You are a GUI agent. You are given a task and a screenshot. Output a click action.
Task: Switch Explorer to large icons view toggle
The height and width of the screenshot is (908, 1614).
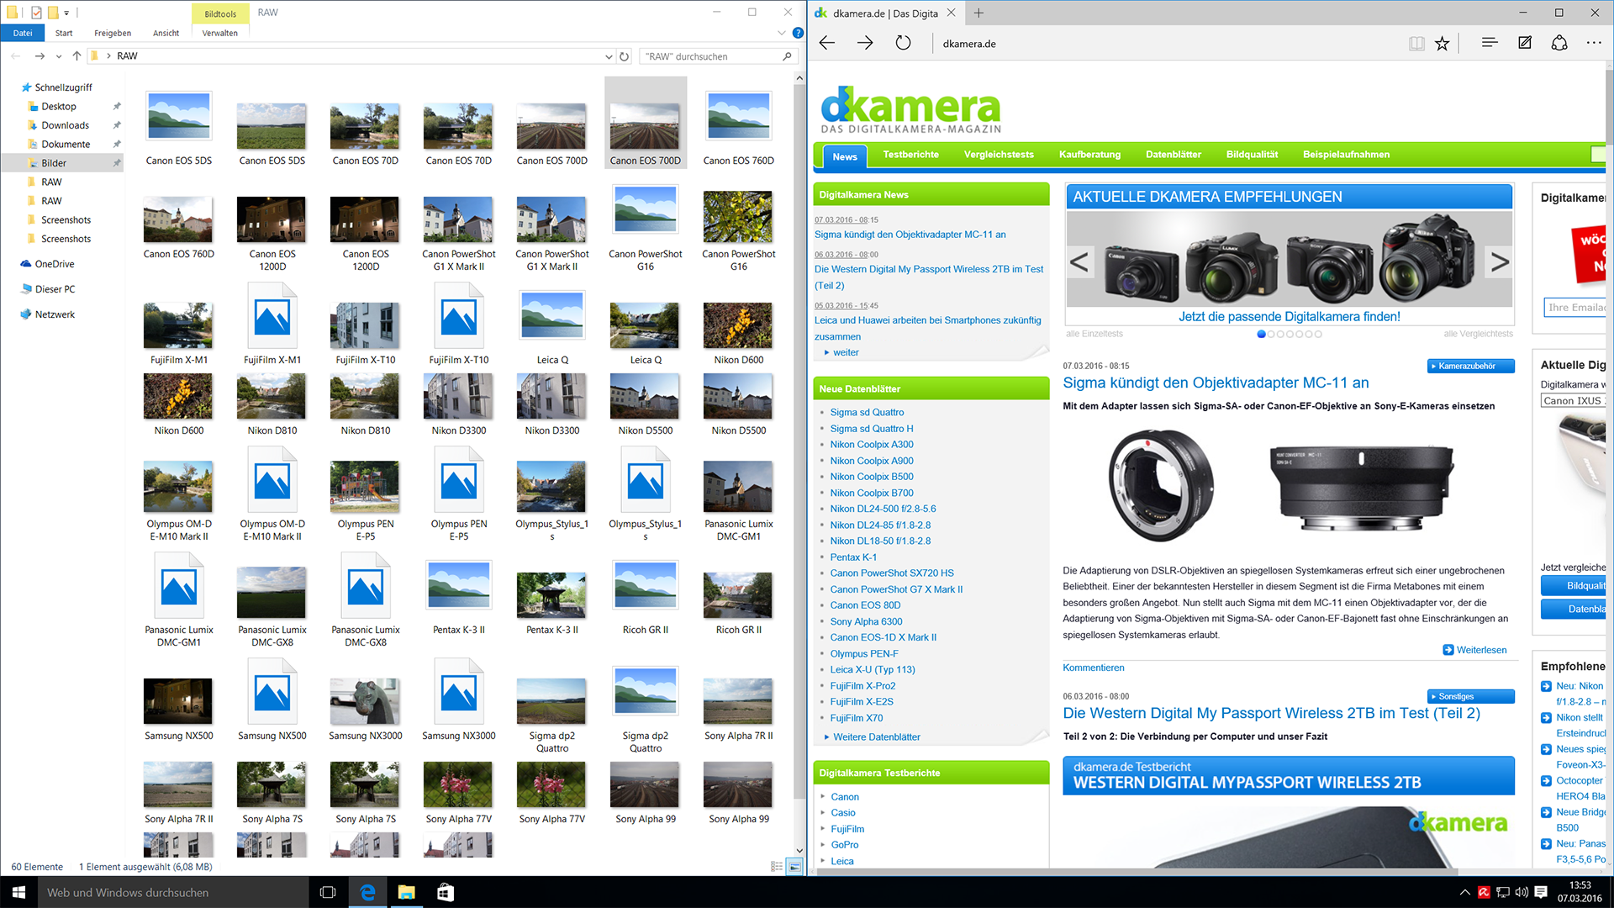pos(794,867)
